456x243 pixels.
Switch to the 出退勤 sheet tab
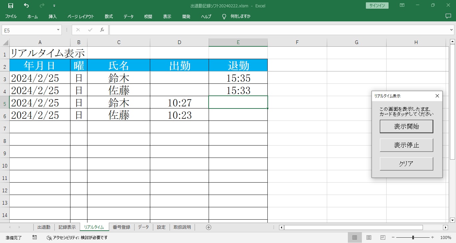tap(44, 227)
